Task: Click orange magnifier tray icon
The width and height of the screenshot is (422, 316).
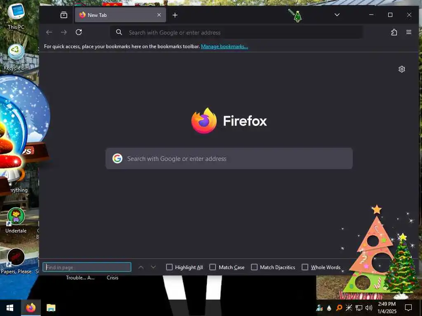Action: 339,308
